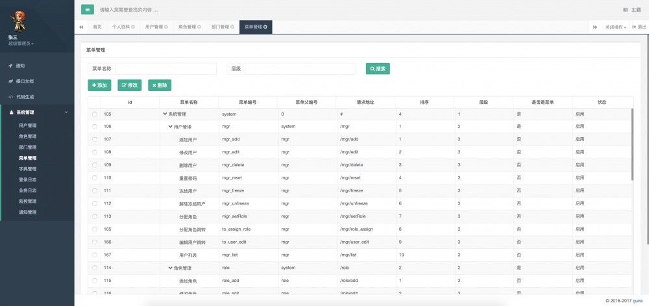This screenshot has width=649, height=306.
Task: Click the green 搜索 button
Action: [378, 69]
